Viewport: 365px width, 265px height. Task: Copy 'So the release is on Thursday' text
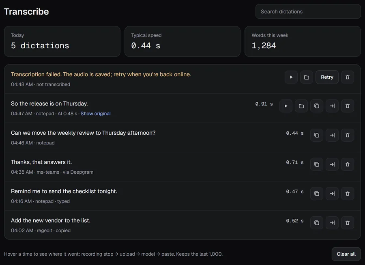pos(317,106)
